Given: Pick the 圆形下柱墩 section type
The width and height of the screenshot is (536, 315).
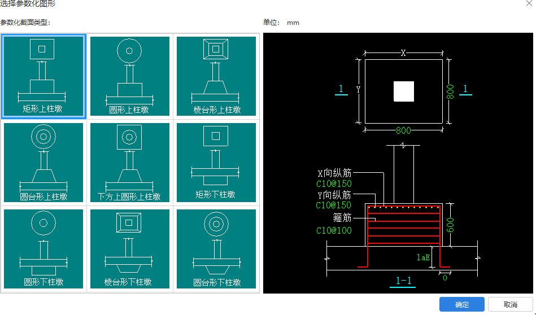Looking at the screenshot, I should point(43,249).
